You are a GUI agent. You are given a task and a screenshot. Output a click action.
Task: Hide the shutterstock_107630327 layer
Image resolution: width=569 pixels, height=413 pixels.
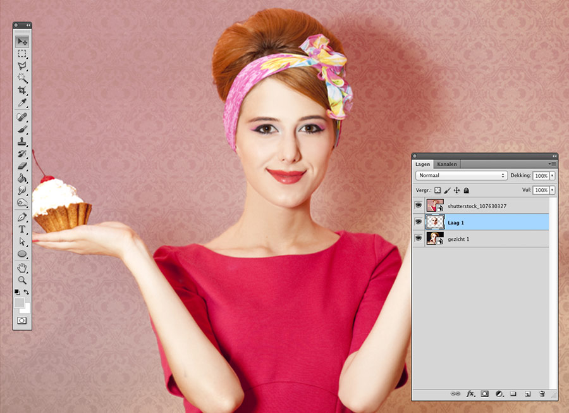[419, 206]
